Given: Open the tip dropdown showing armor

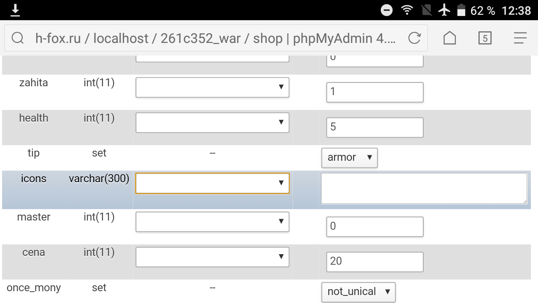Looking at the screenshot, I should 350,157.
